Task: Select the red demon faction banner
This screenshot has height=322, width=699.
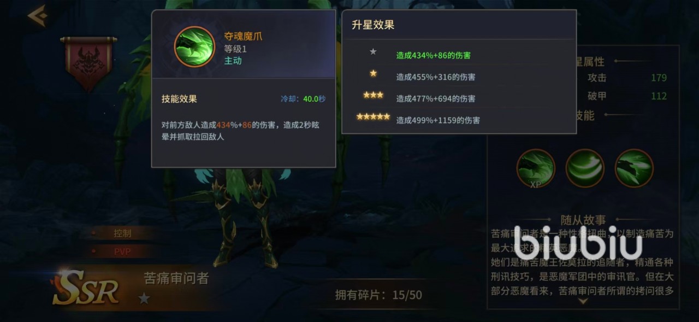Action: pos(88,62)
